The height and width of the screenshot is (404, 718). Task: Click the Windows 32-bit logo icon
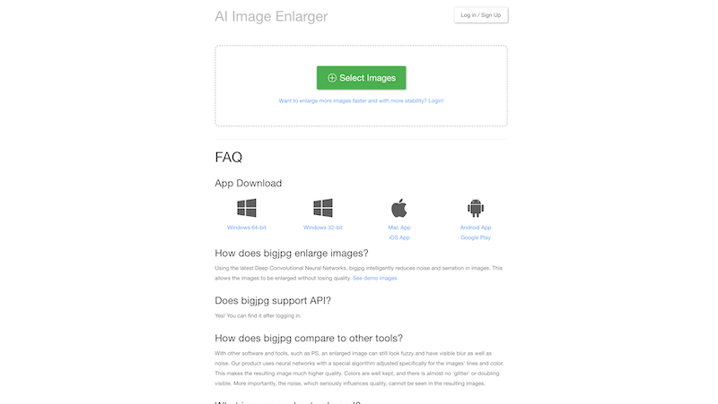[323, 208]
